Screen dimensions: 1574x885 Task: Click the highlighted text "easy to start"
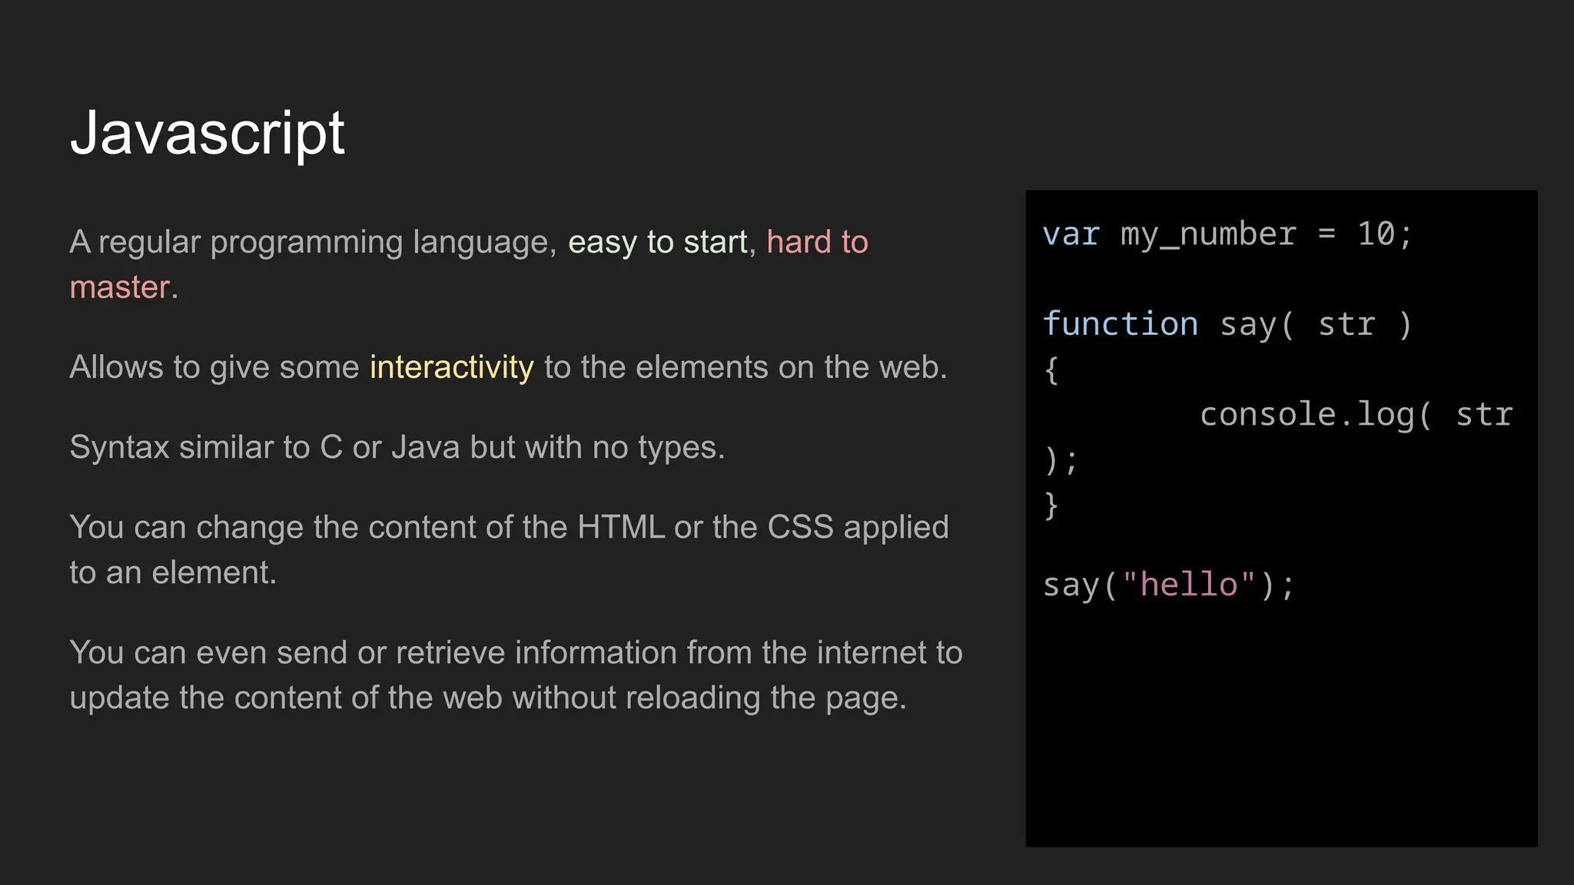[658, 243]
